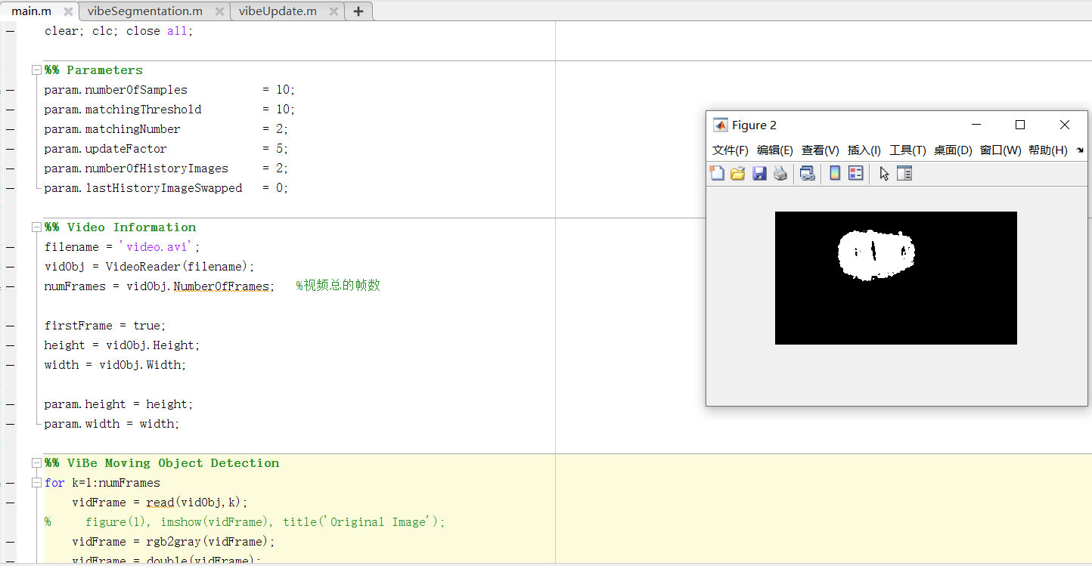
Task: Collapse the Video Information section
Action: click(x=36, y=227)
